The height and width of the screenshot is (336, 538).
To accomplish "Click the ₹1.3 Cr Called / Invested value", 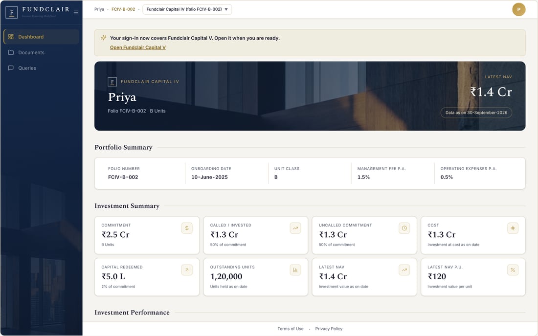I will point(224,235).
